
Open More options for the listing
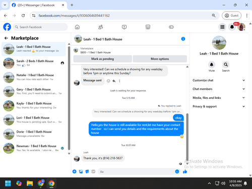point(160,59)
